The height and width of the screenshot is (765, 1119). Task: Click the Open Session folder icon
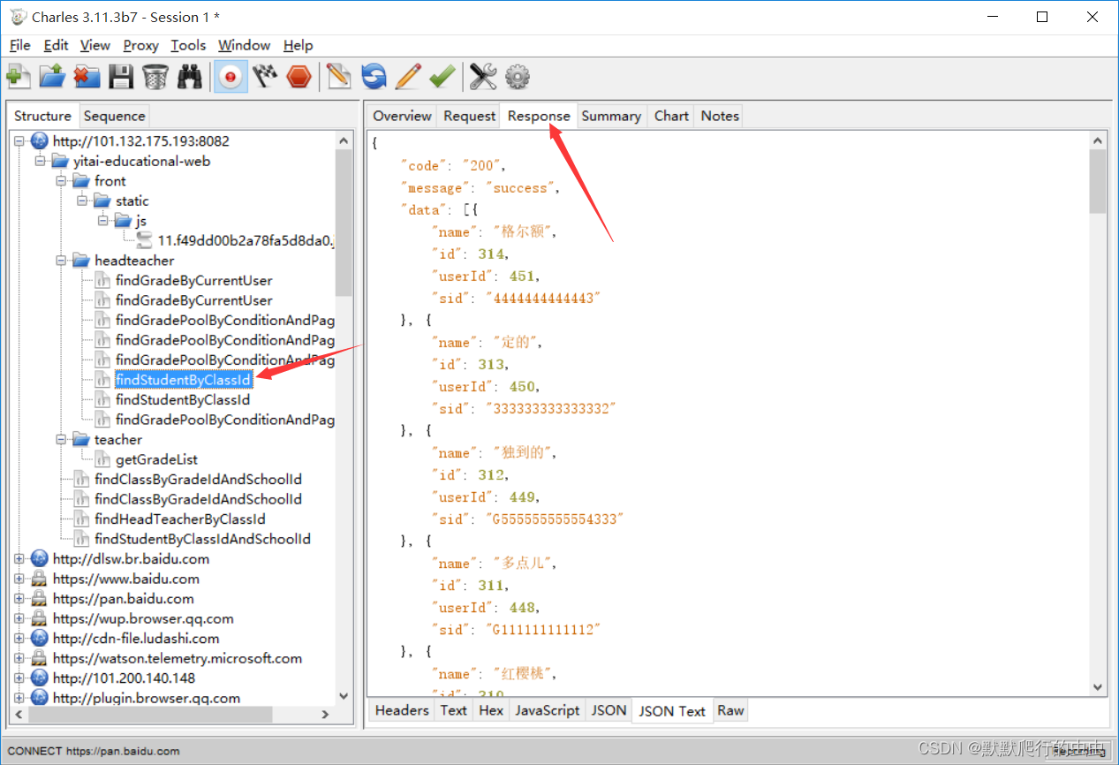coord(52,77)
